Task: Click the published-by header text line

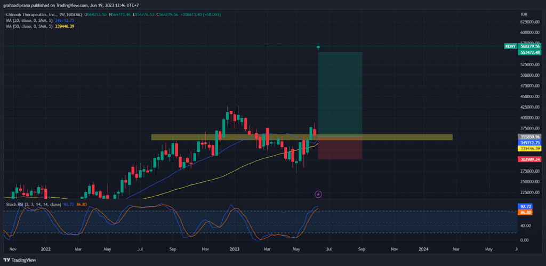Action: point(71,5)
